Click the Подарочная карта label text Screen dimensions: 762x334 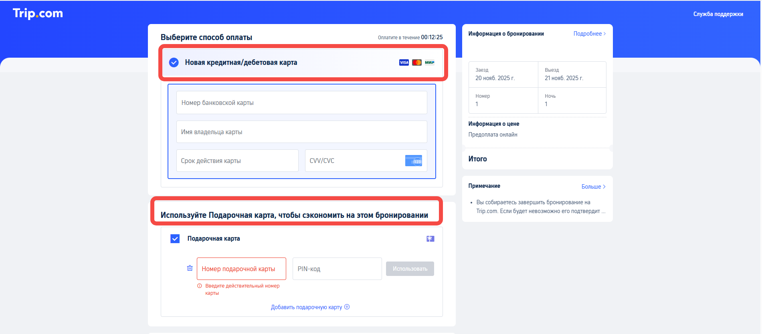214,239
